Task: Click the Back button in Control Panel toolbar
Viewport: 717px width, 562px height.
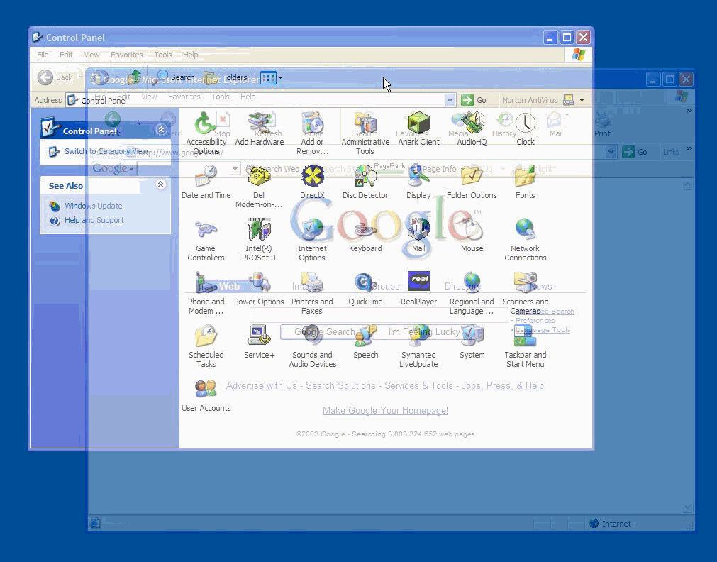Action: click(x=55, y=77)
